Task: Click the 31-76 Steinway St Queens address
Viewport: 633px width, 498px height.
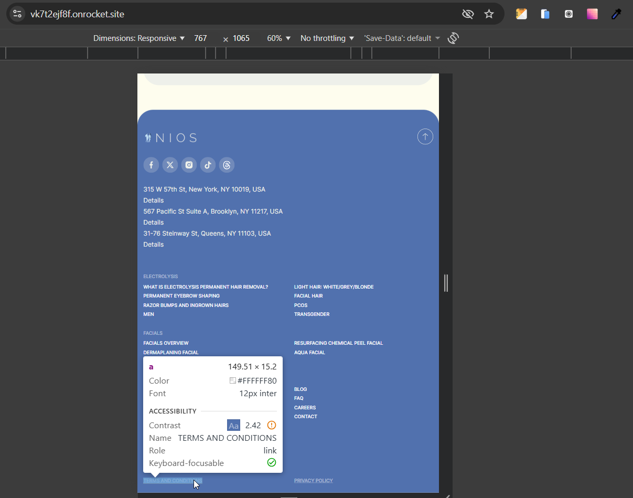Action: (x=207, y=234)
